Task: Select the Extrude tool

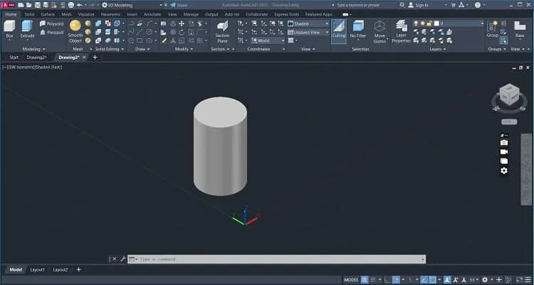Action: 27,29
